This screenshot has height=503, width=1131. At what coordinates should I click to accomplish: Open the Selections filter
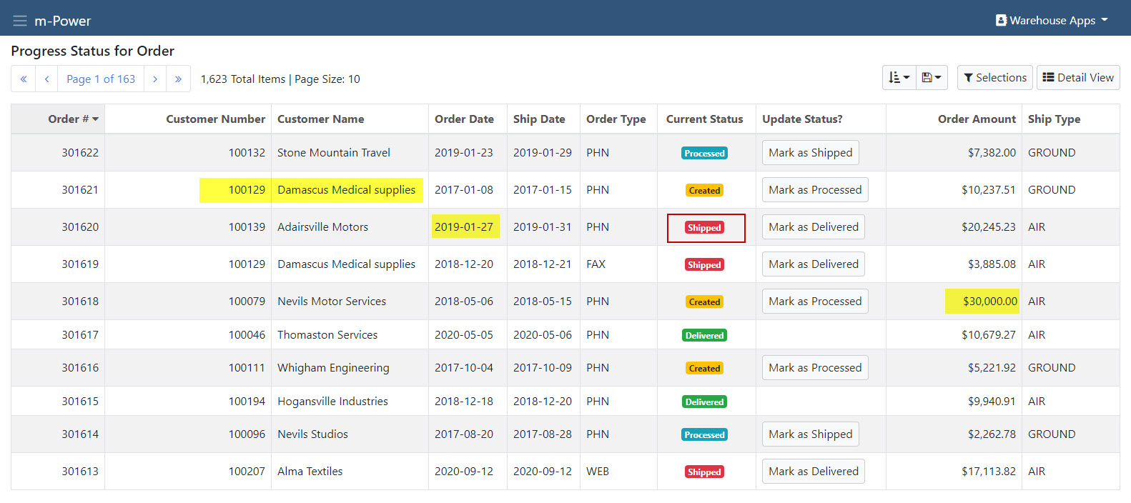tap(994, 78)
